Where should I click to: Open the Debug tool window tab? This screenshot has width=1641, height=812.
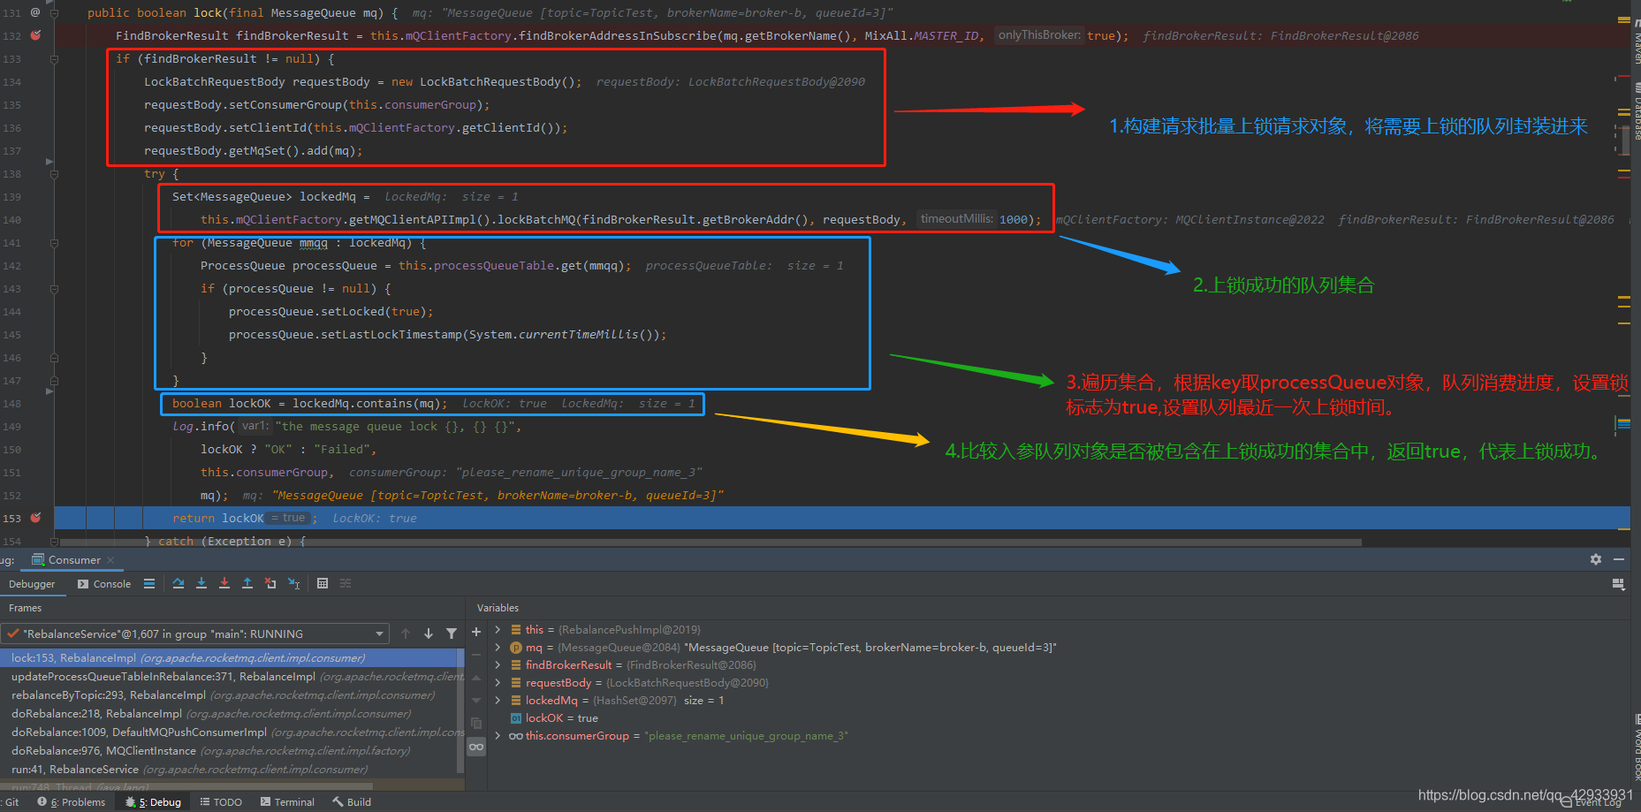point(154,802)
